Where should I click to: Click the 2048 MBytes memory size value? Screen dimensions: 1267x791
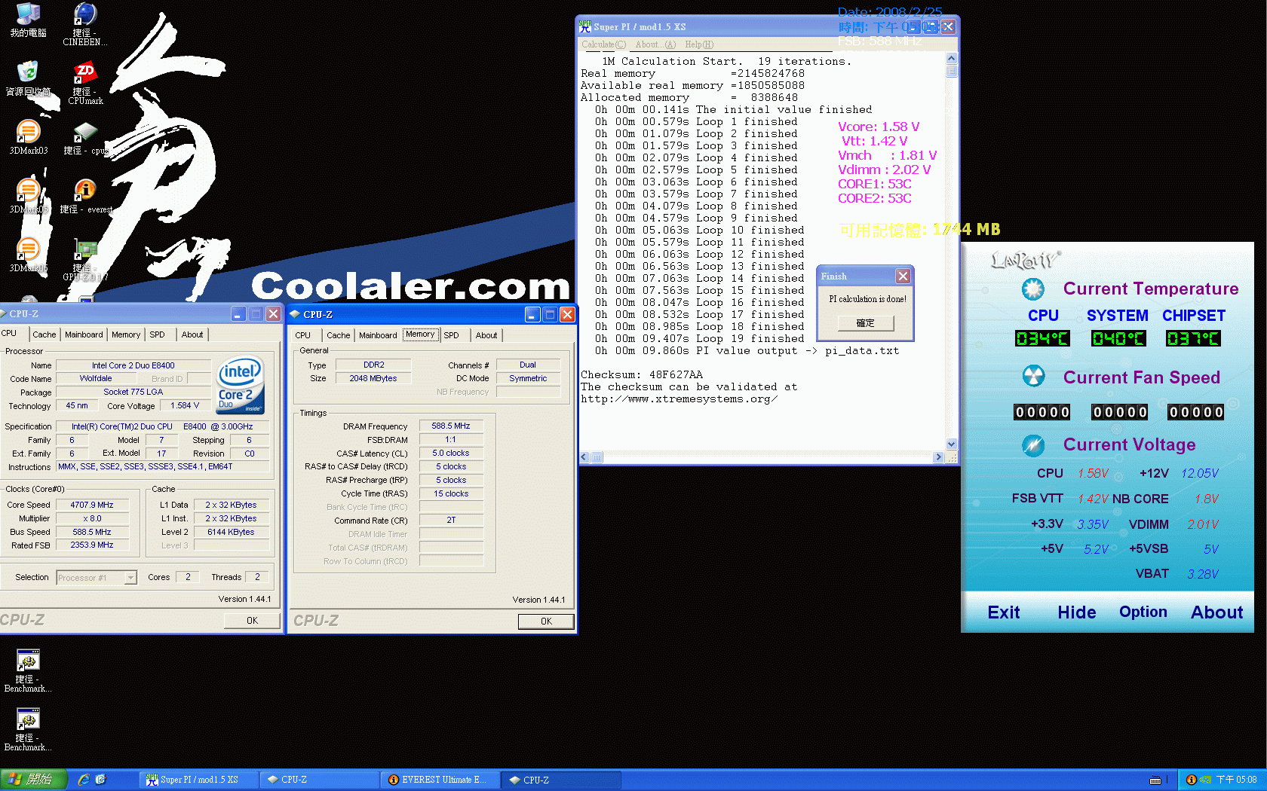click(373, 378)
